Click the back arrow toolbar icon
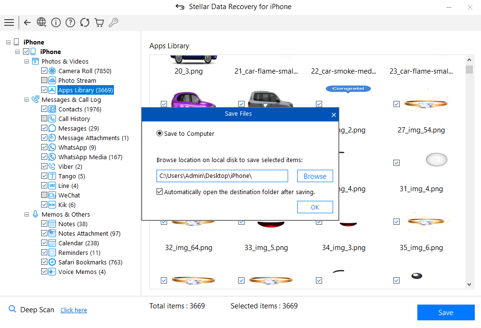 click(27, 22)
